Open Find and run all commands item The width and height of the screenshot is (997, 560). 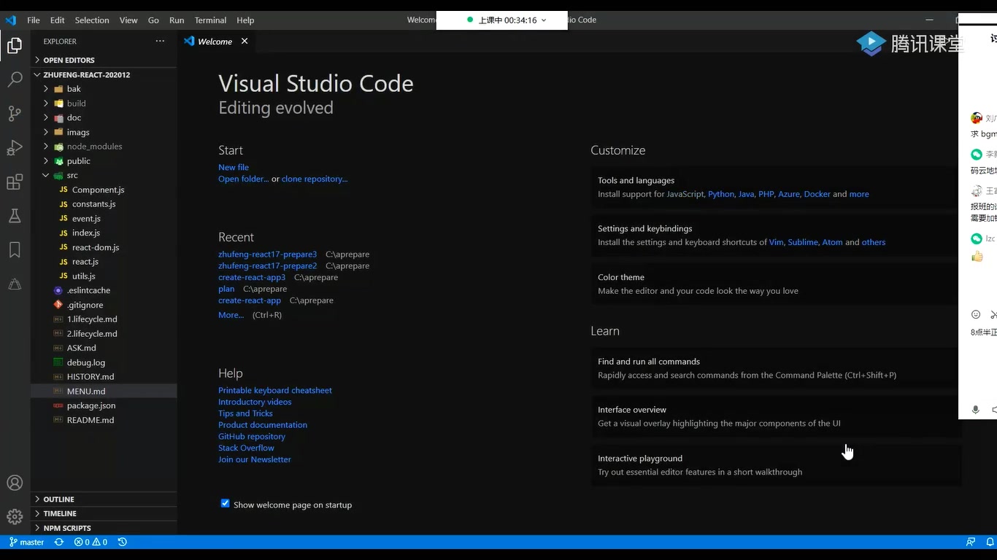(x=776, y=368)
